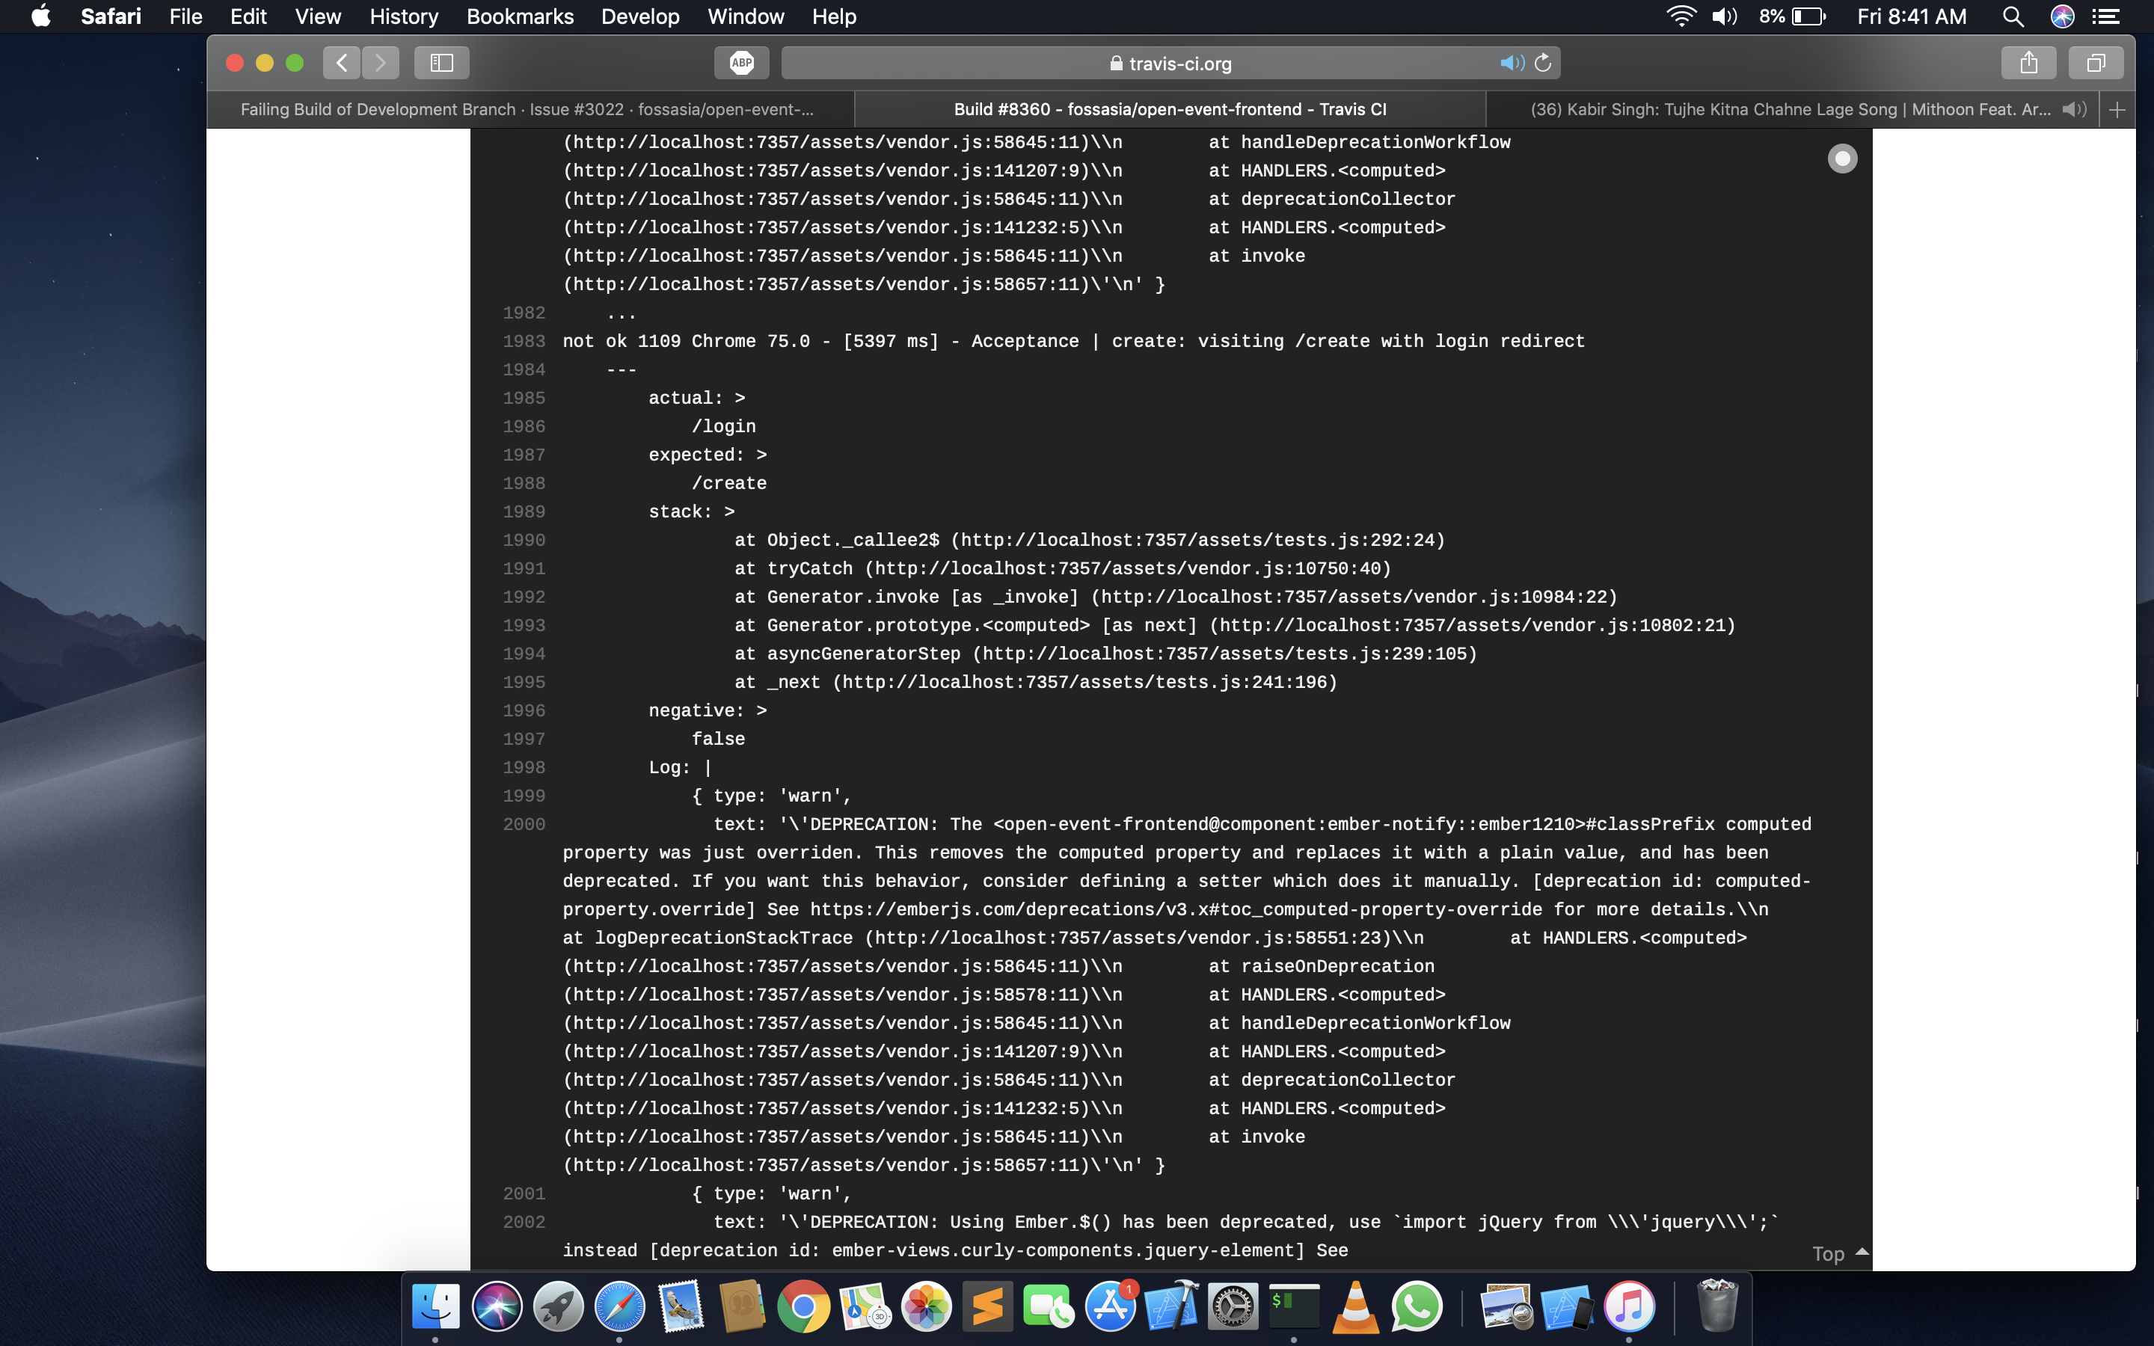Launch Siri from the Dock
This screenshot has width=2154, height=1346.
pyautogui.click(x=497, y=1306)
